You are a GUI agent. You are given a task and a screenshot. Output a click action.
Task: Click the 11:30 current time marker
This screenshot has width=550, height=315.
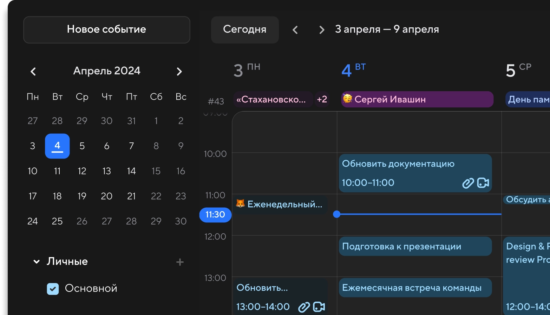215,215
